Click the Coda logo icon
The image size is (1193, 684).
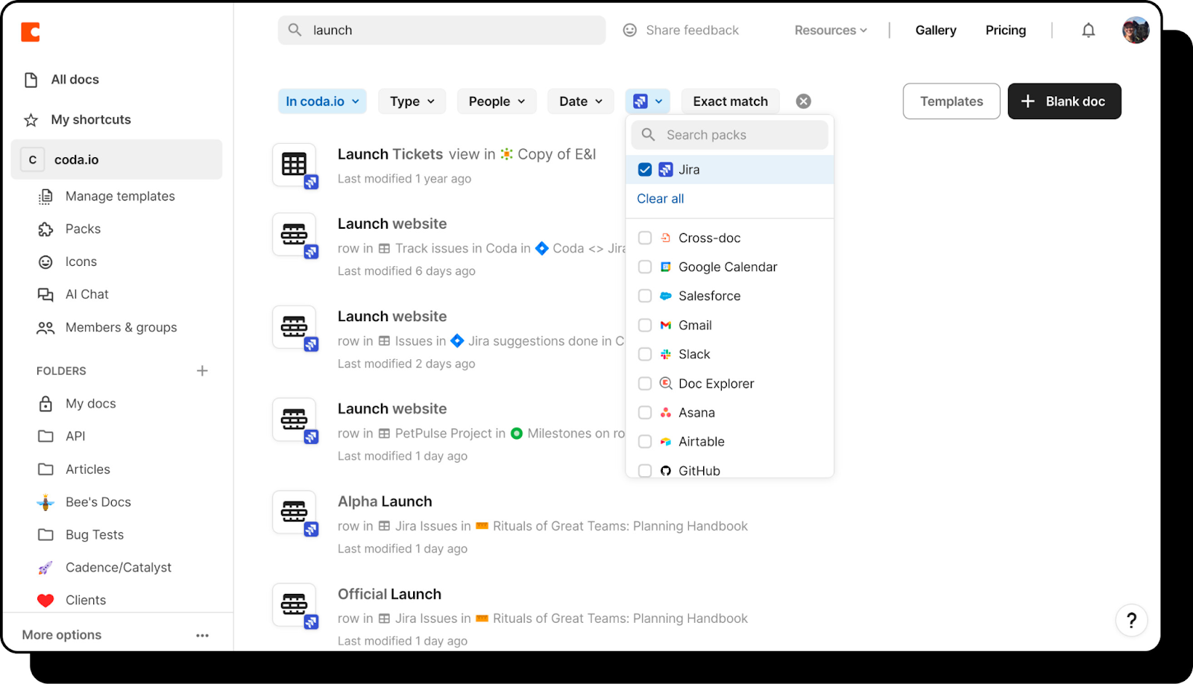coord(31,32)
